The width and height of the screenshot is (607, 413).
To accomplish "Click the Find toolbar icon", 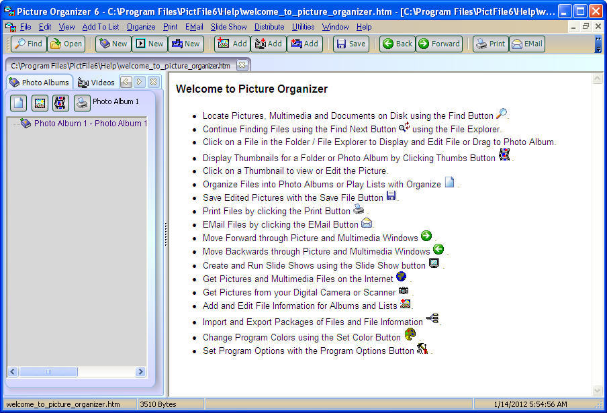I will click(x=28, y=44).
